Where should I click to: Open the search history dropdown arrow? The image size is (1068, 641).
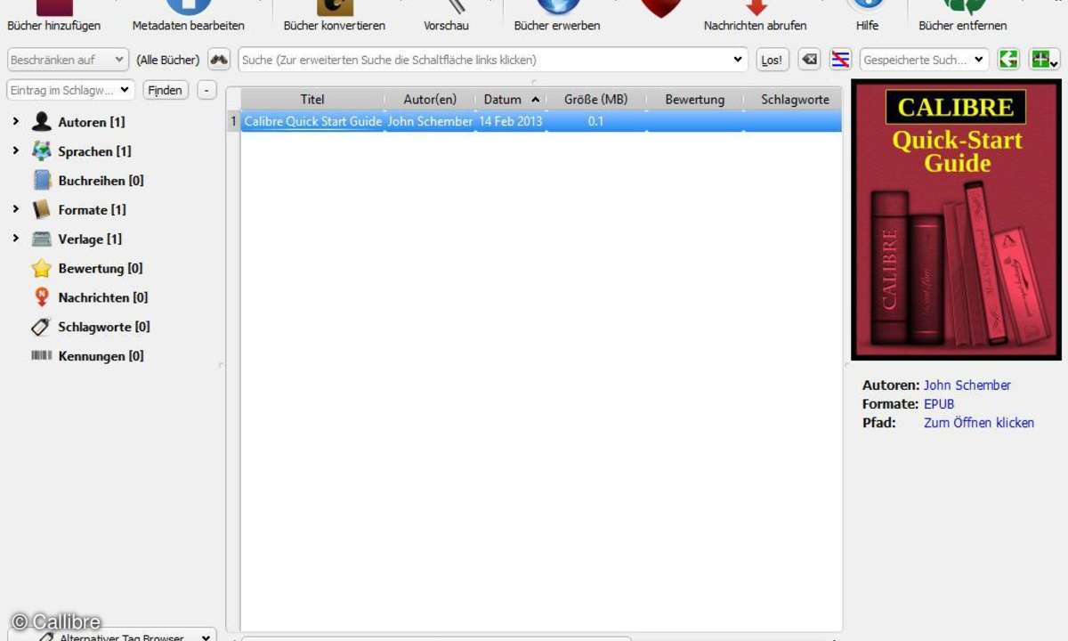pos(738,60)
